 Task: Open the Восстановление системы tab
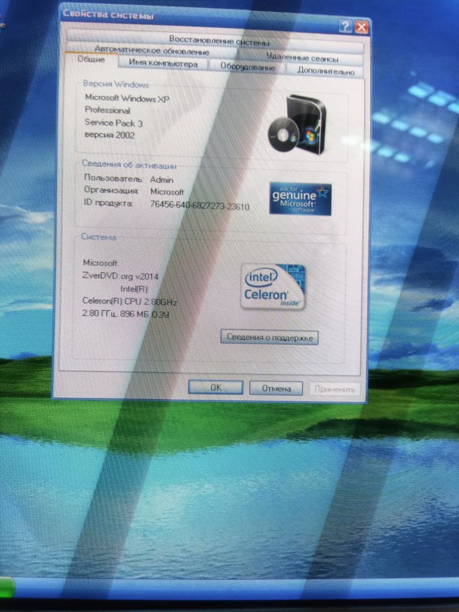coord(216,40)
